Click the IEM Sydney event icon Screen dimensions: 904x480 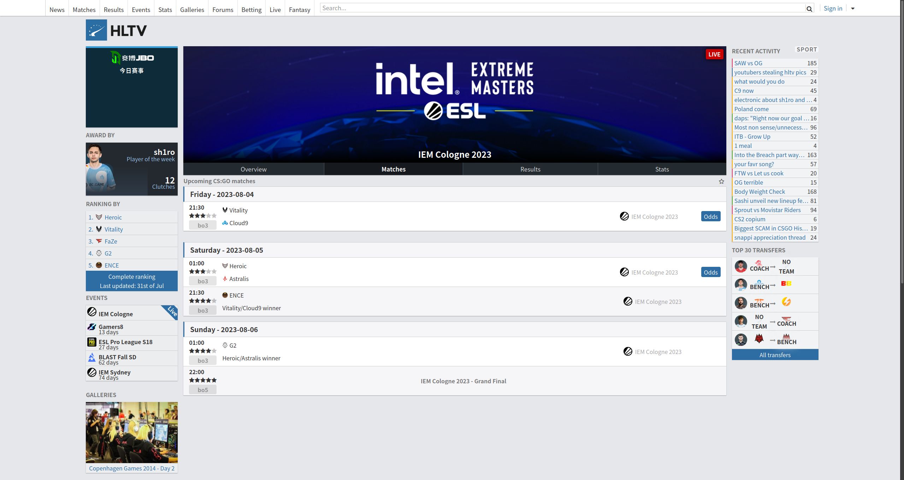(92, 372)
